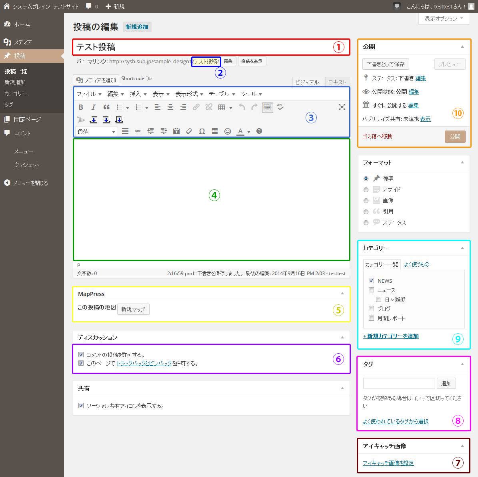This screenshot has width=478, height=477.
Task: Insert a blockquote
Action: 106,107
